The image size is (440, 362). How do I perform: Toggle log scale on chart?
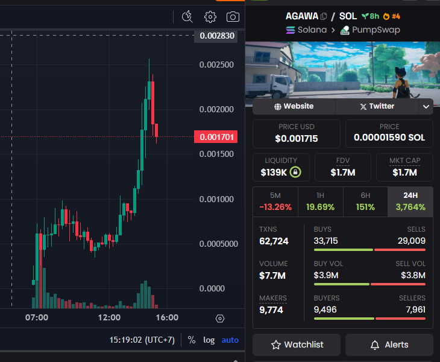click(209, 340)
